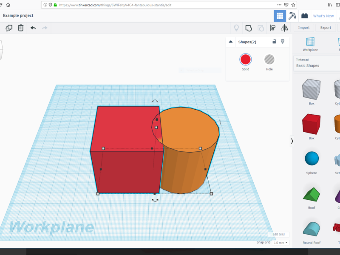Viewport: 340px width, 255px height.
Task: Click the Duplicate and repeat icon
Action: tap(9, 28)
